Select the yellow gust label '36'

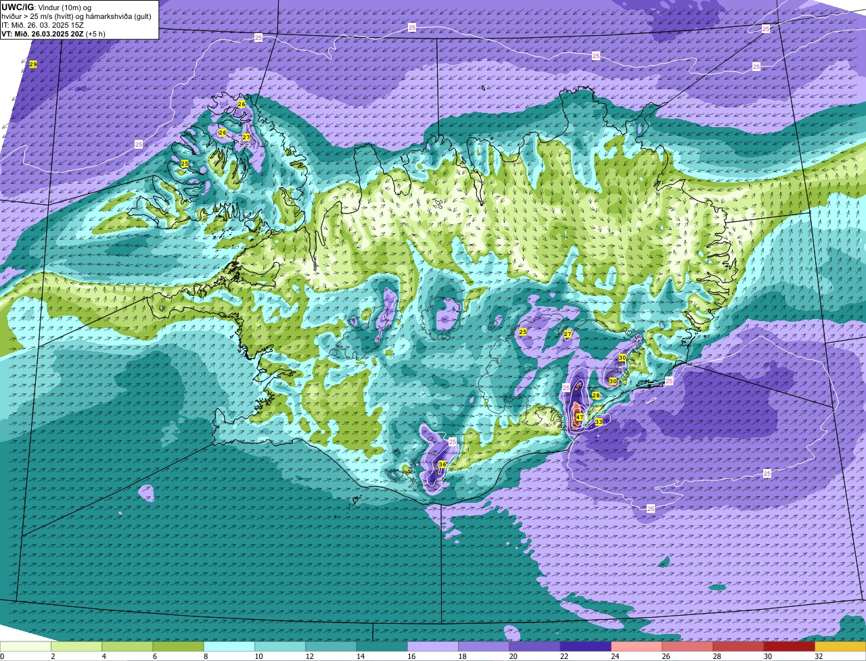coord(442,464)
